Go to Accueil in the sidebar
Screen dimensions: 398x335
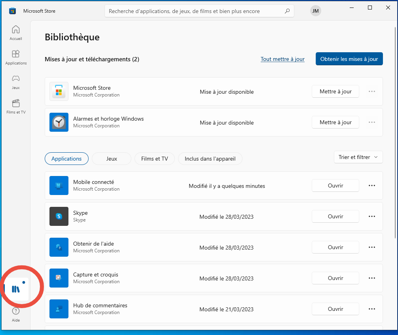tap(16, 33)
